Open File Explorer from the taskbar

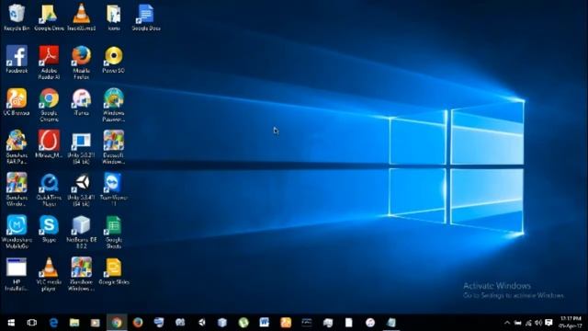(74, 323)
